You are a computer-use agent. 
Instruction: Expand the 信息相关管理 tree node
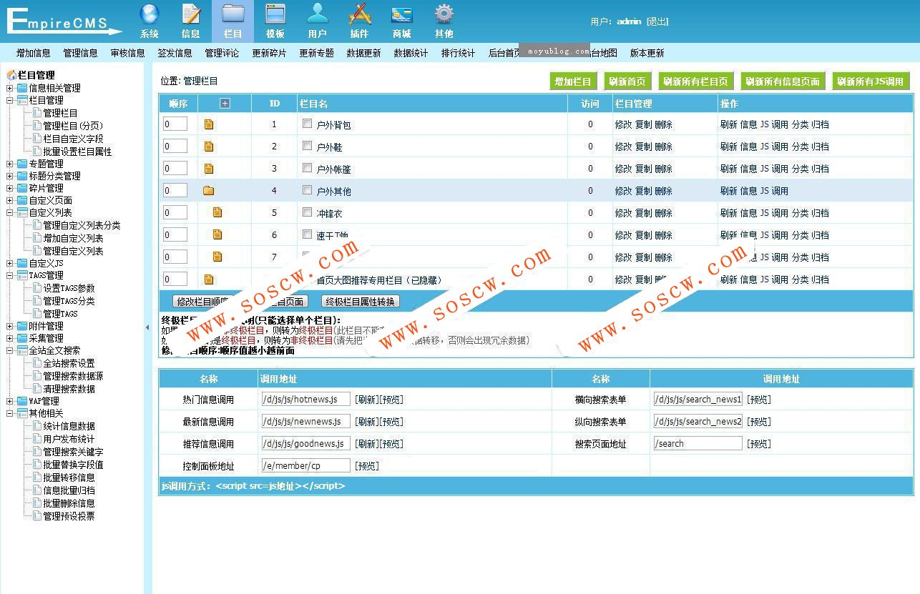10,88
